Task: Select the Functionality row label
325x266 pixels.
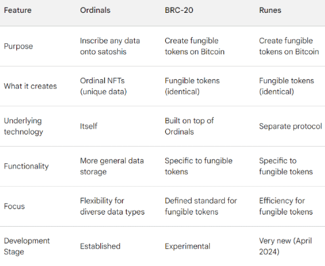Action: pyautogui.click(x=26, y=167)
